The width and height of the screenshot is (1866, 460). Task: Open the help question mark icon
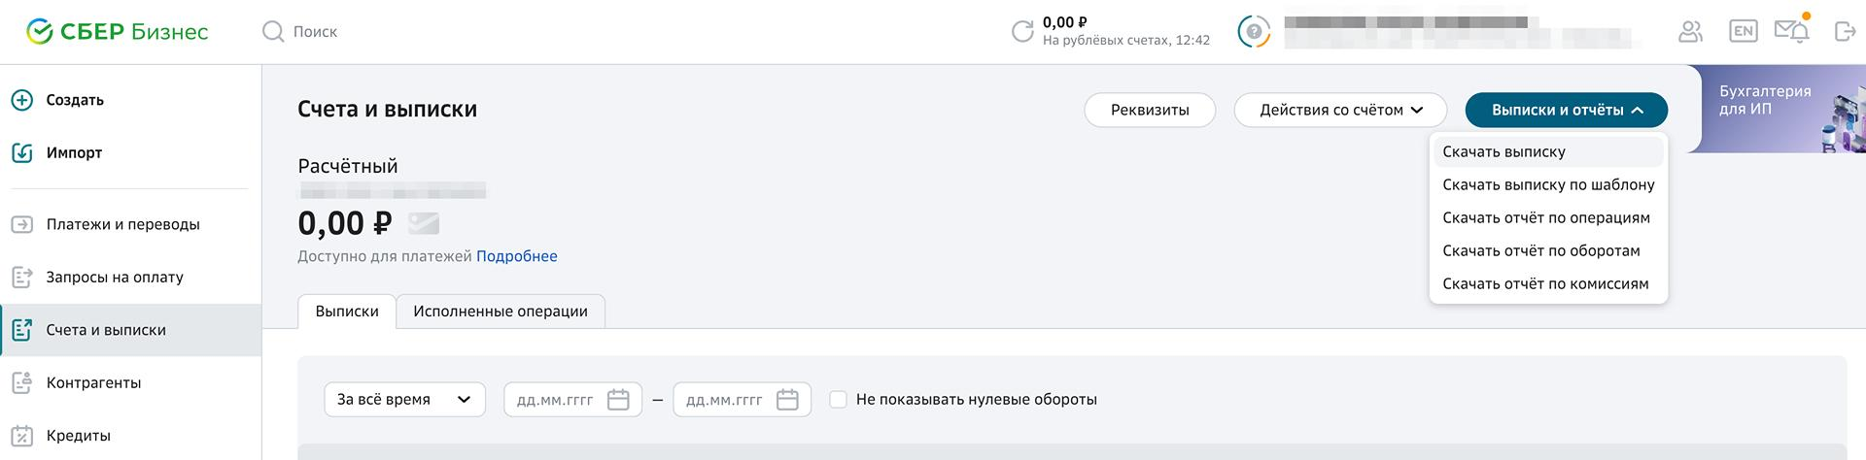point(1254,32)
